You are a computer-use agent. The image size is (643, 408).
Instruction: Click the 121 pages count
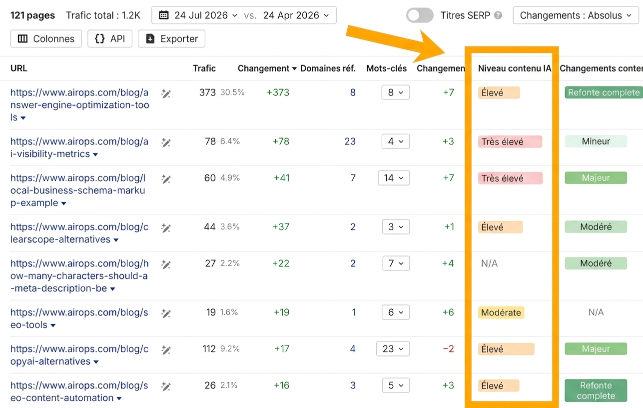point(33,15)
